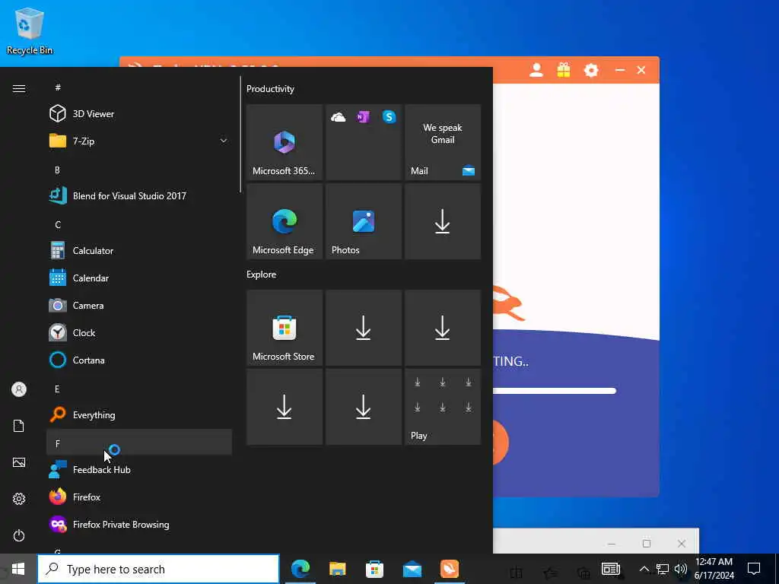Open Firefox Private Browsing
779x584 pixels.
click(x=139, y=525)
